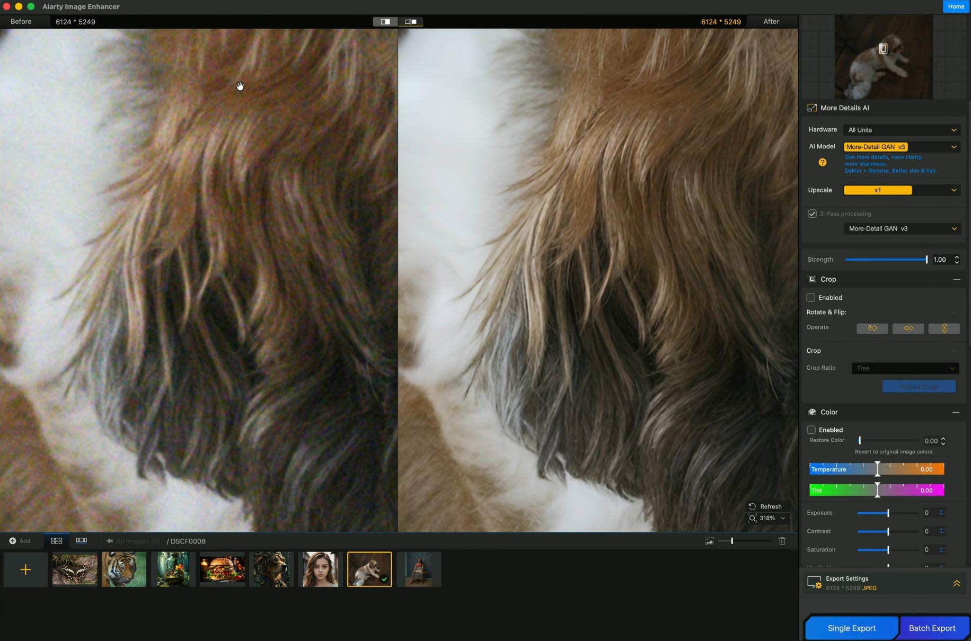Click the vertical flip icon
This screenshot has height=641, width=971.
(x=944, y=328)
